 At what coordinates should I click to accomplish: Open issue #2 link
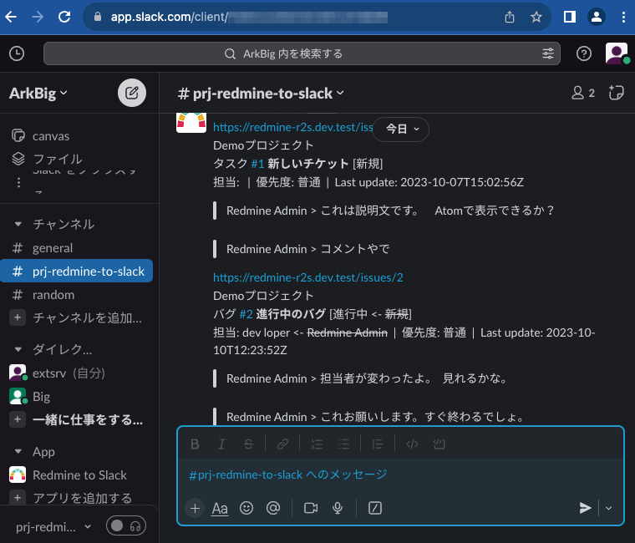click(x=246, y=314)
